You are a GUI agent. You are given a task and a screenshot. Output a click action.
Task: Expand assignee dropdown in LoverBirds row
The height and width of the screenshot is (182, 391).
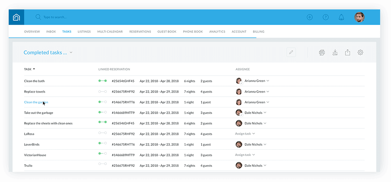coord(265,144)
